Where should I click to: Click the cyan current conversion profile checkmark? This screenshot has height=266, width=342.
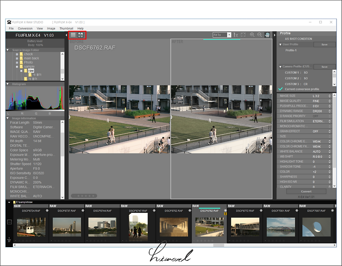click(x=280, y=89)
